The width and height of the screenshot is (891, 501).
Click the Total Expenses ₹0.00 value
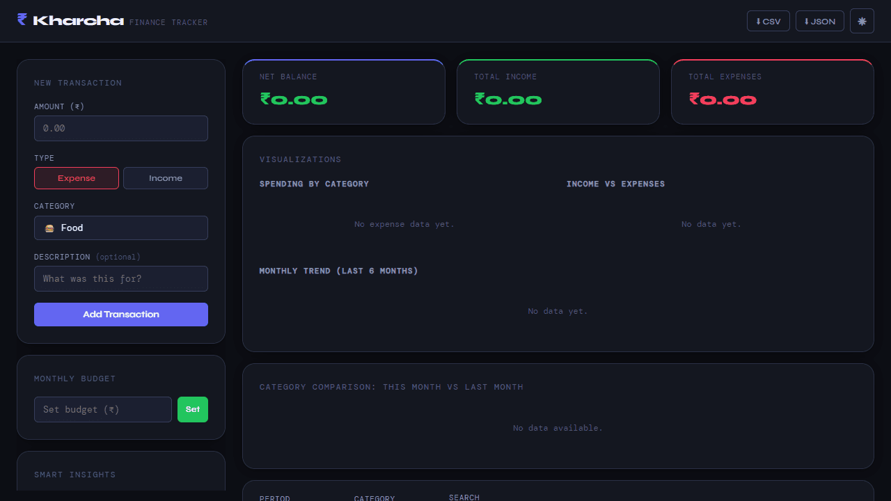tap(723, 100)
